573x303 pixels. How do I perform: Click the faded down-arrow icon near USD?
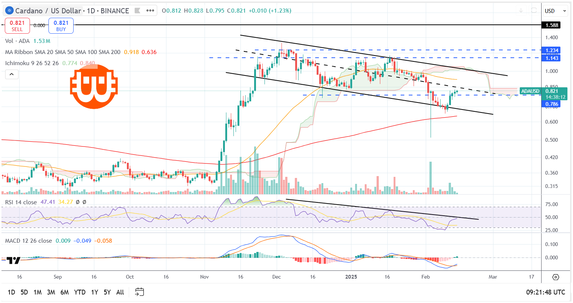click(521, 11)
